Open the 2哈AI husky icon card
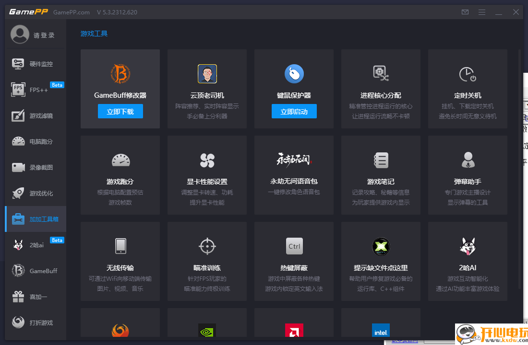 point(468,246)
